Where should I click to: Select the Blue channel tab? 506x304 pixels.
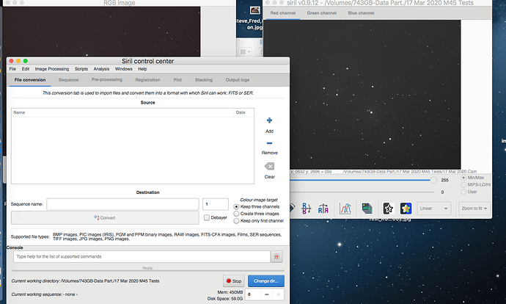click(x=361, y=13)
